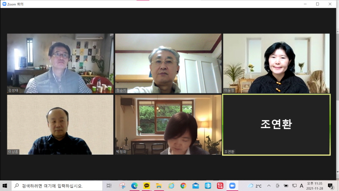Screen dimensions: 339x191
Task: Select the 이상훈 participant video
Action: click(60, 125)
